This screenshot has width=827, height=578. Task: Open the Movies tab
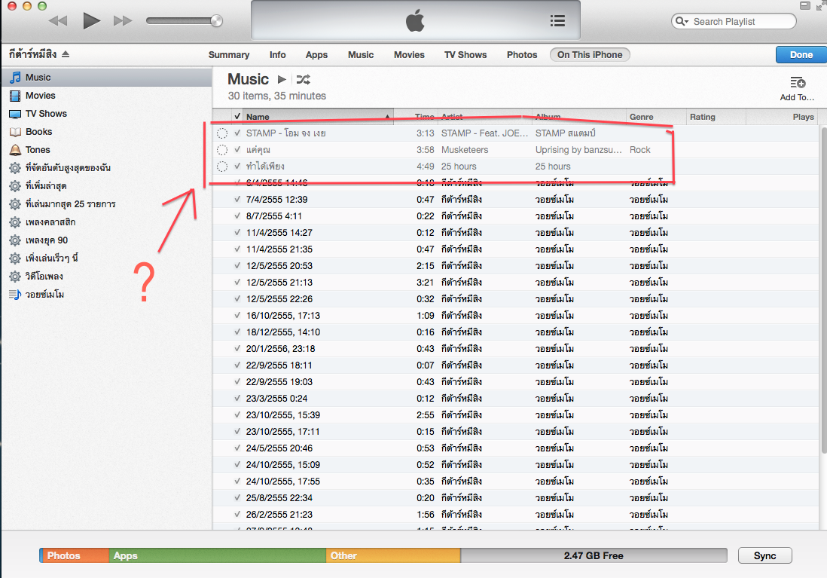pyautogui.click(x=409, y=55)
